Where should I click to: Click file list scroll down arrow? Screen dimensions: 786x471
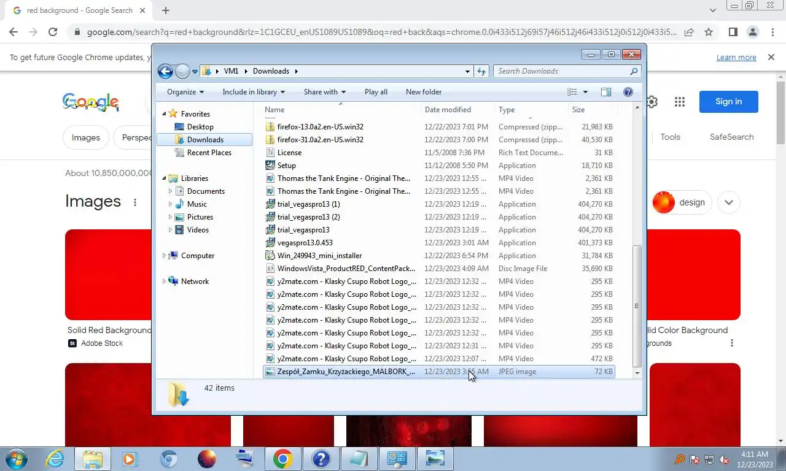(637, 373)
